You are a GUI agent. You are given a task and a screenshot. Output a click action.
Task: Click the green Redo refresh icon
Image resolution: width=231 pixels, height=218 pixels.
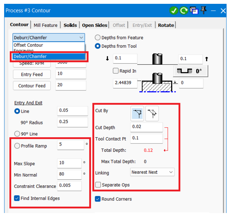184,11
